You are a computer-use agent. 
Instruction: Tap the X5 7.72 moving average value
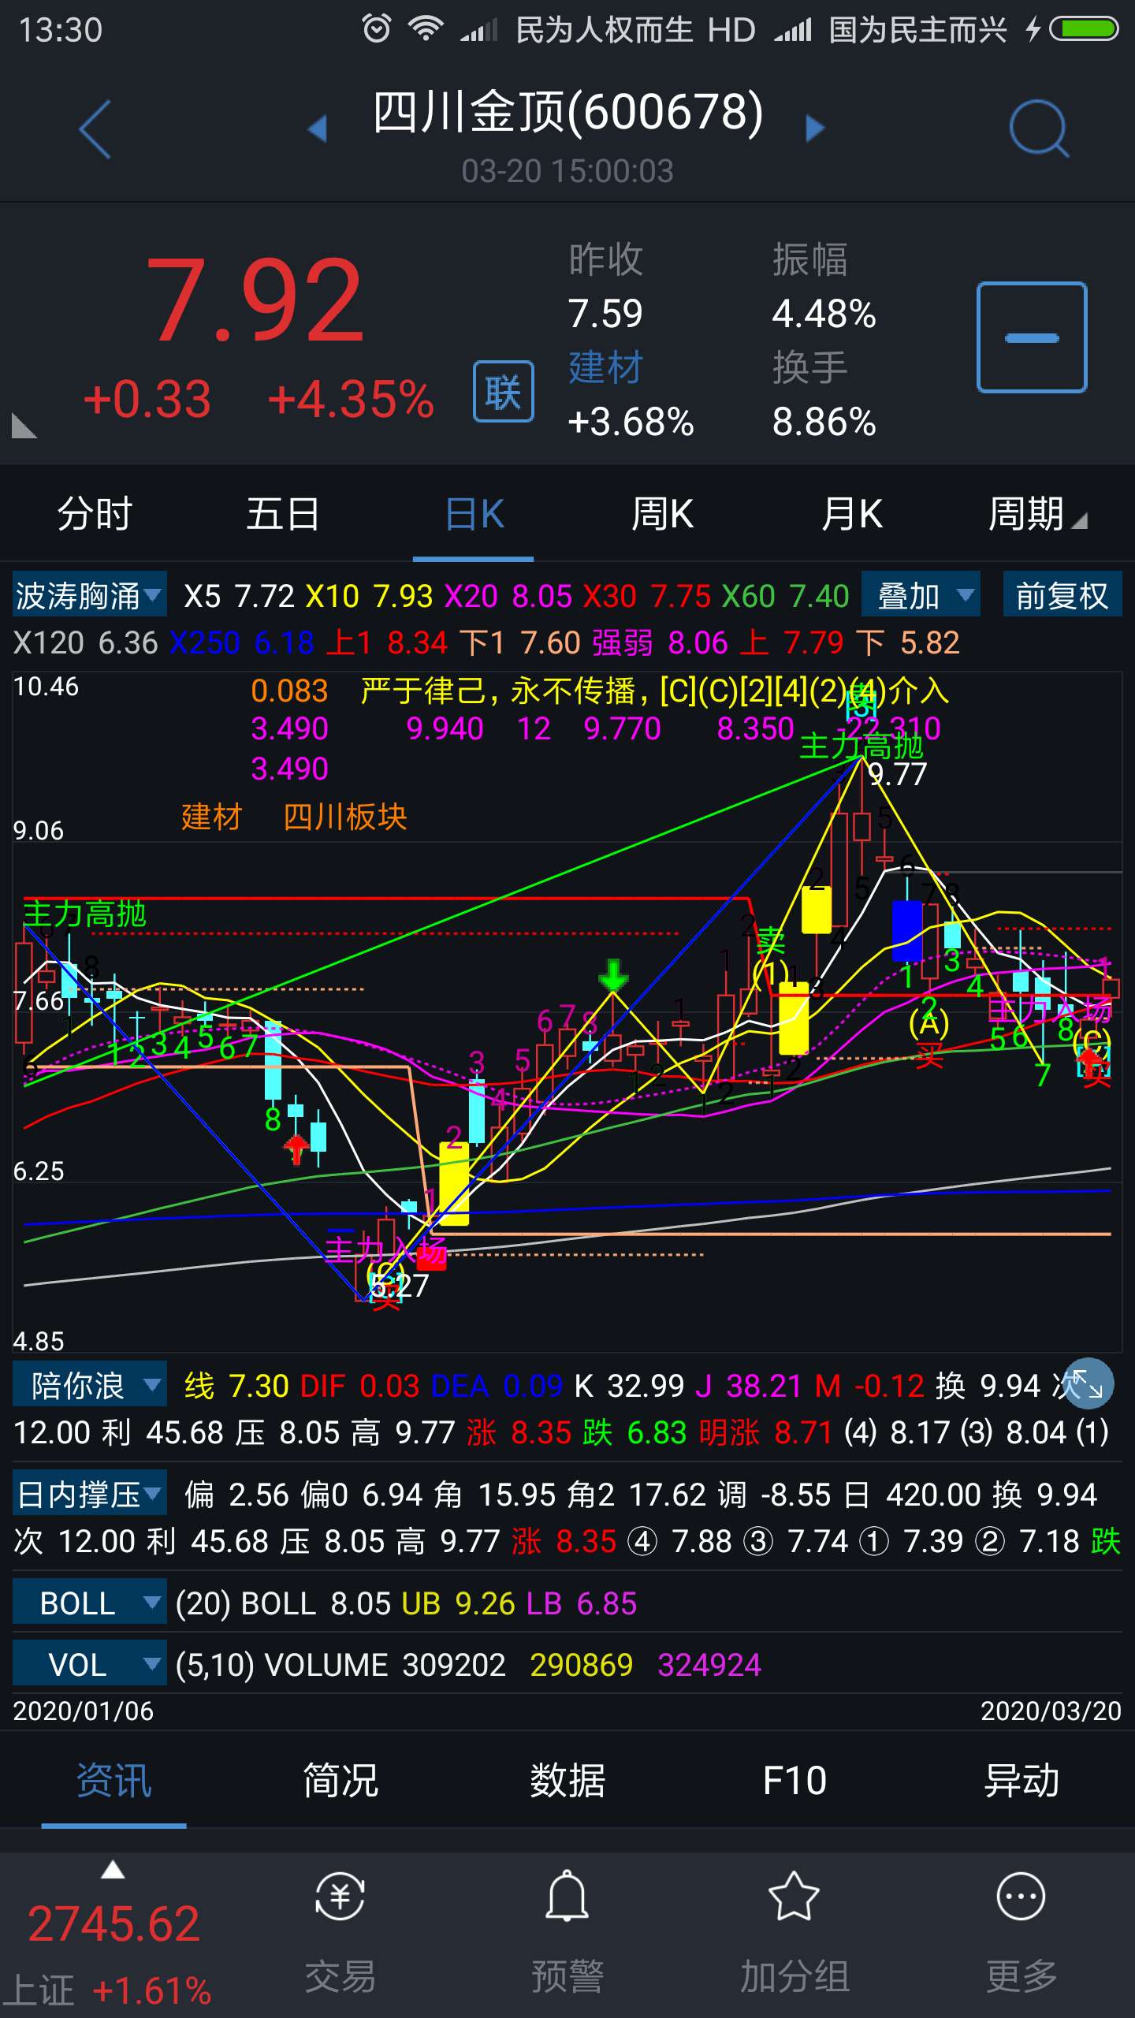pos(239,596)
